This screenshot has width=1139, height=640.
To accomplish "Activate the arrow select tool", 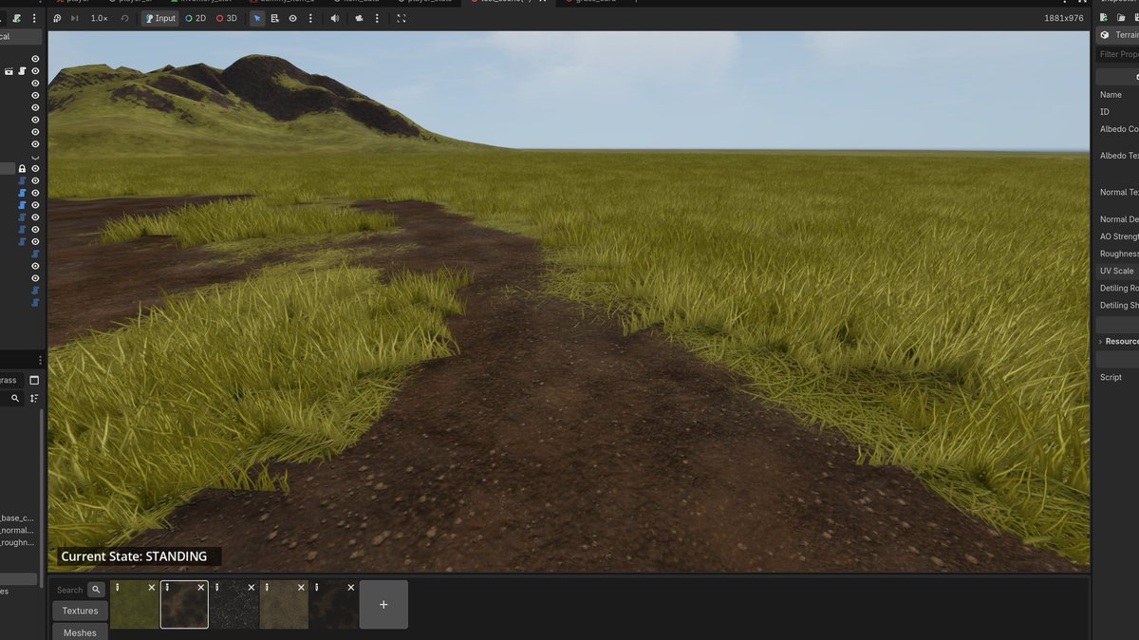I will pos(257,18).
